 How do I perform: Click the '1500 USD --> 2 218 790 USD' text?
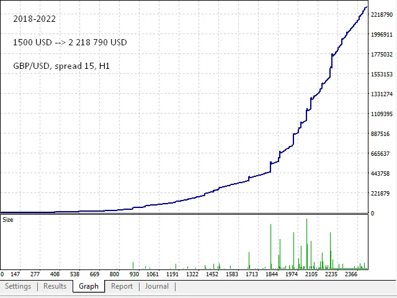(x=70, y=42)
